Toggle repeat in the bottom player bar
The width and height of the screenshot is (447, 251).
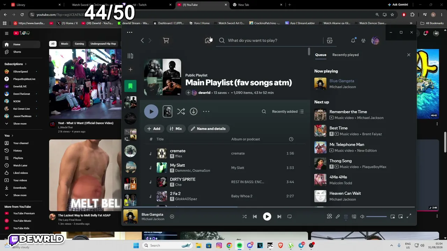coord(290,216)
